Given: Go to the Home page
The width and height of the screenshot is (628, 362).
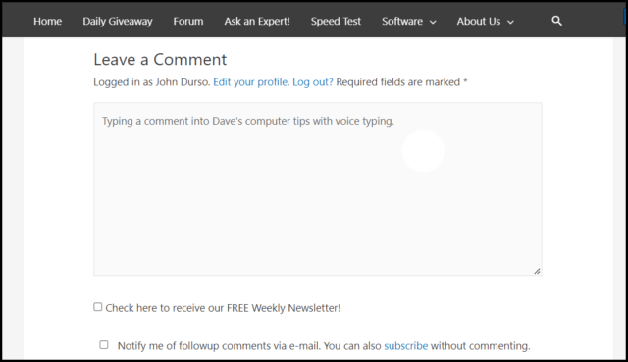Looking at the screenshot, I should 48,21.
